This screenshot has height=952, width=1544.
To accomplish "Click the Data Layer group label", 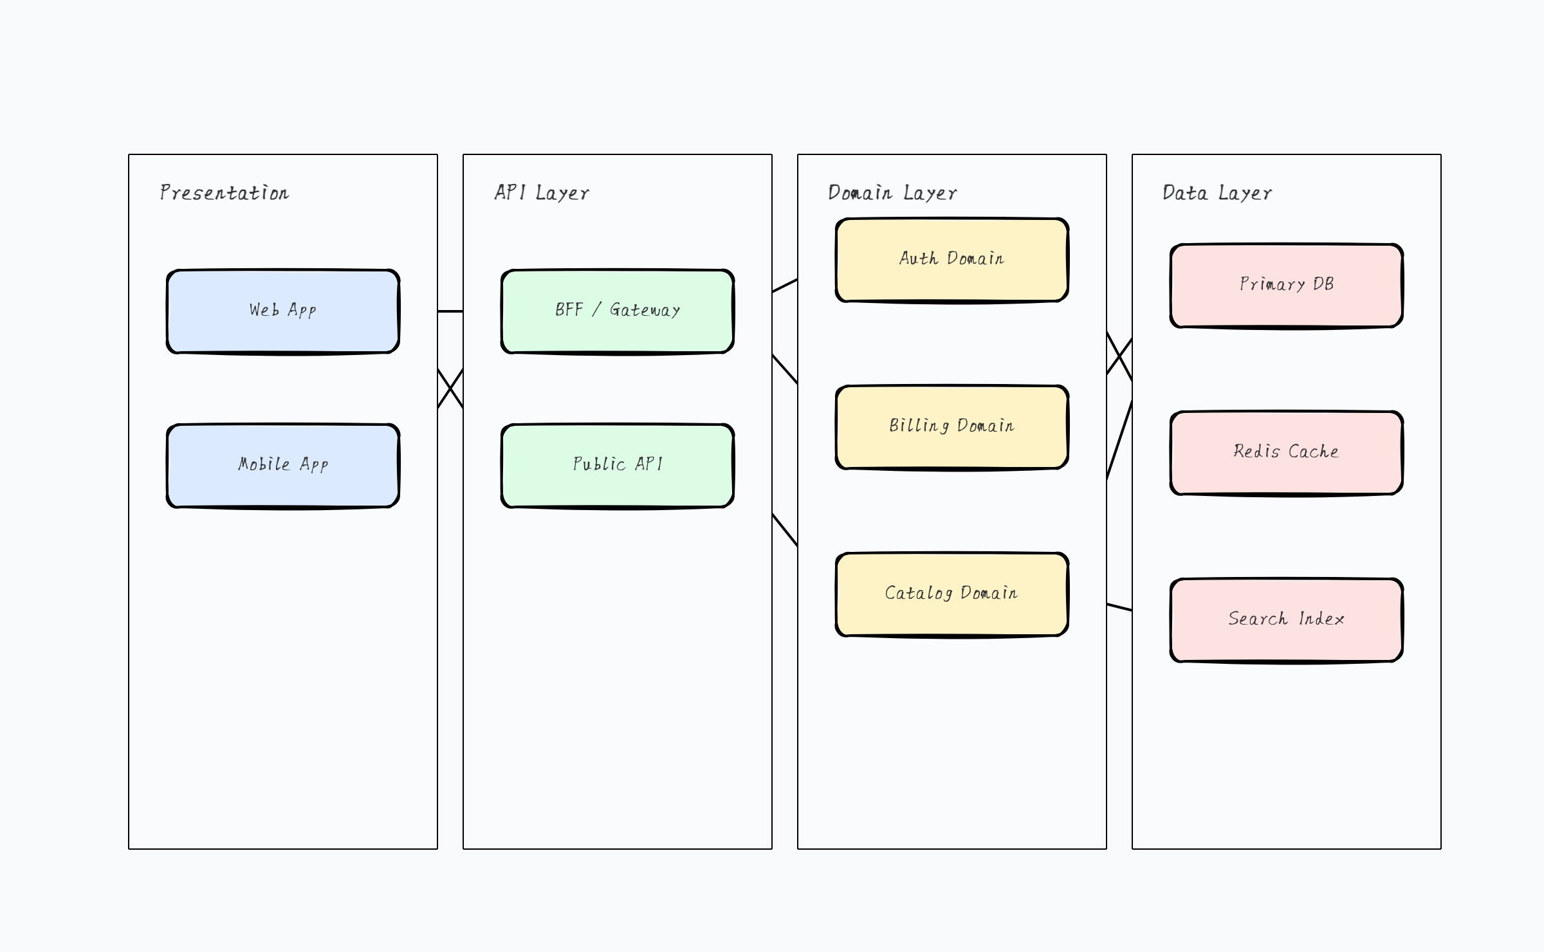I will click(1216, 192).
